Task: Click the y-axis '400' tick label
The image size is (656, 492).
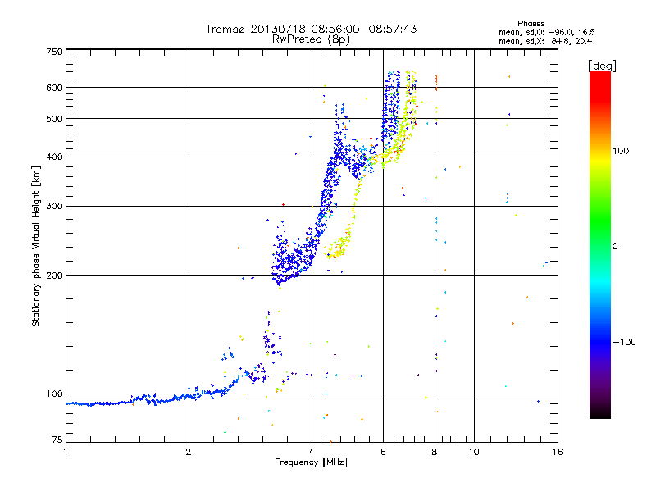Action: click(54, 157)
